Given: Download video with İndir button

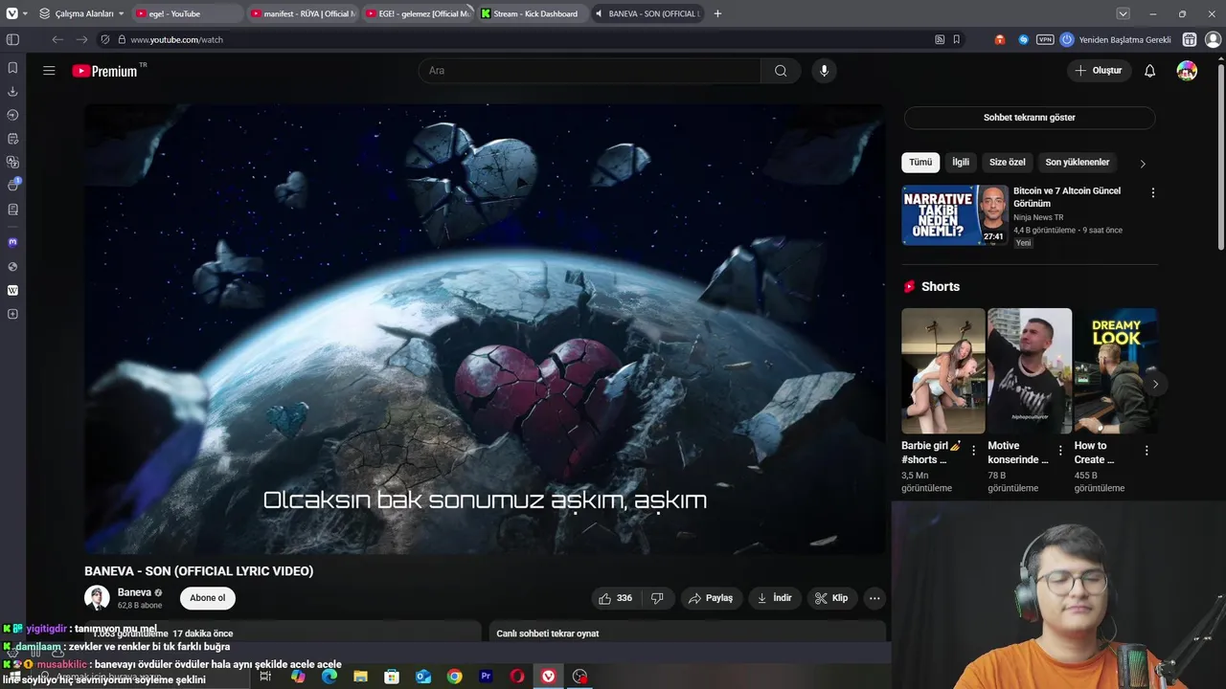Looking at the screenshot, I should [x=775, y=598].
